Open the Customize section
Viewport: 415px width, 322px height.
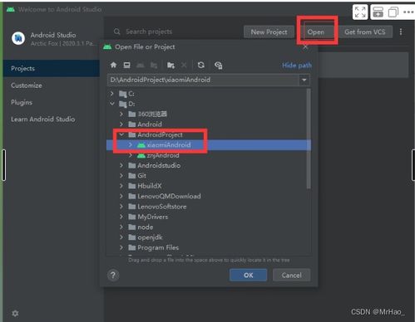click(x=27, y=85)
